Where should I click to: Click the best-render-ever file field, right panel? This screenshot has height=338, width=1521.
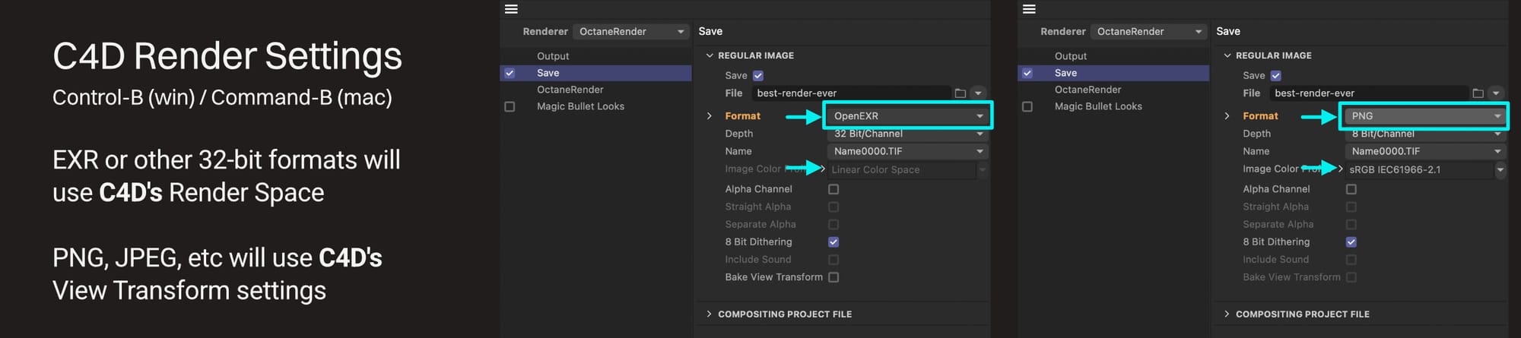[x=1369, y=93]
